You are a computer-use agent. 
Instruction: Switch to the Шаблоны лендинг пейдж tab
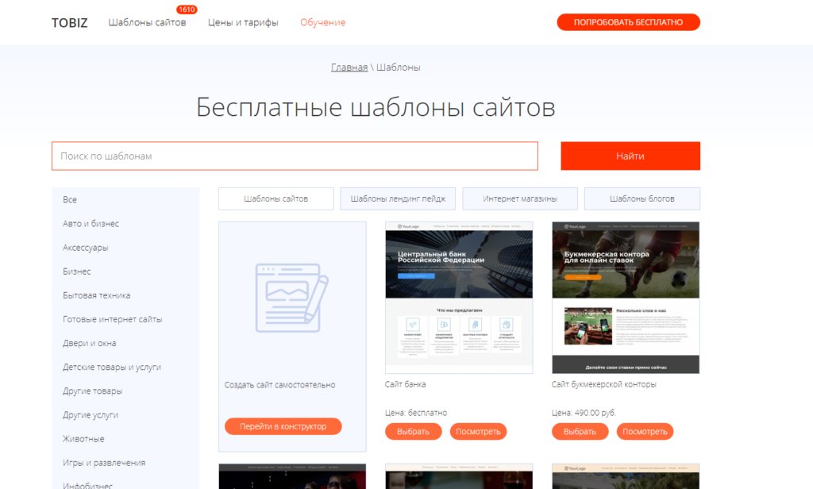point(398,198)
